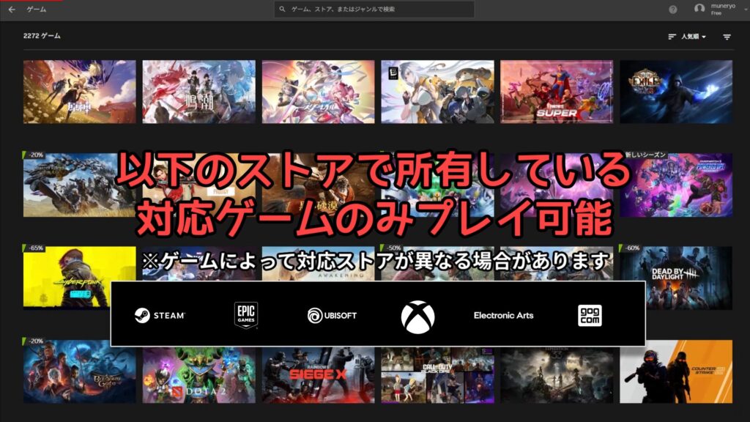
Task: Open the filter icon beside sort order
Action: pos(727,37)
